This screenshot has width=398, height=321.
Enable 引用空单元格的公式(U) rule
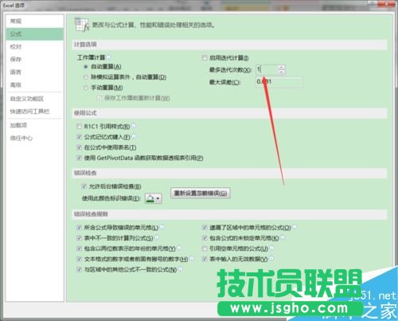(205, 249)
